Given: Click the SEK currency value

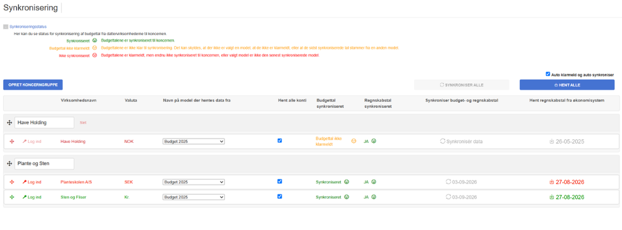Looking at the screenshot, I should coord(128,182).
